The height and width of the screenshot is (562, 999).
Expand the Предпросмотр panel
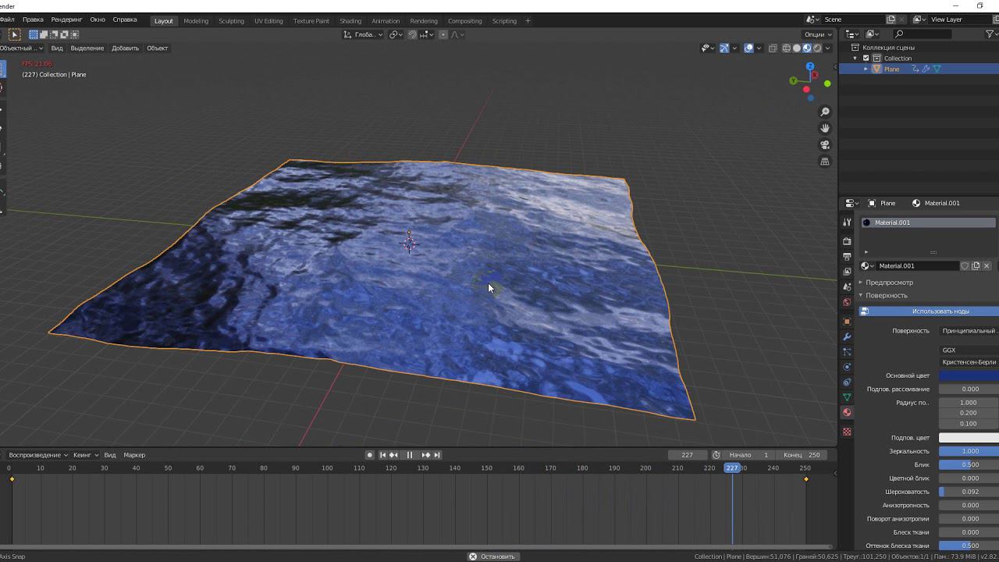pos(889,283)
